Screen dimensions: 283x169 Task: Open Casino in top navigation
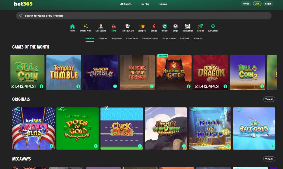click(163, 4)
